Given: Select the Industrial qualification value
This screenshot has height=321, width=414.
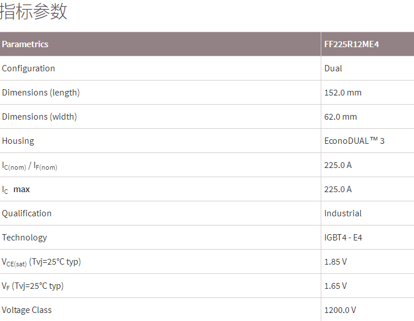Looking at the screenshot, I should coord(343,213).
